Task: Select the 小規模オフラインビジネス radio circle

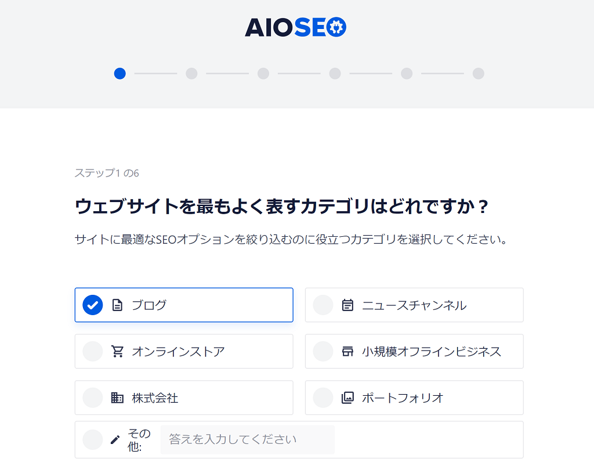Action: (x=323, y=351)
